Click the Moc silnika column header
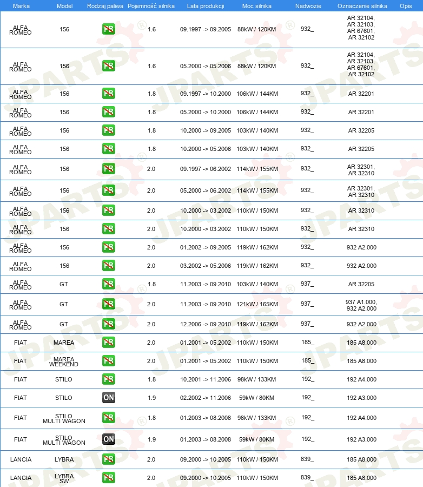The width and height of the screenshot is (423, 487). point(257,6)
